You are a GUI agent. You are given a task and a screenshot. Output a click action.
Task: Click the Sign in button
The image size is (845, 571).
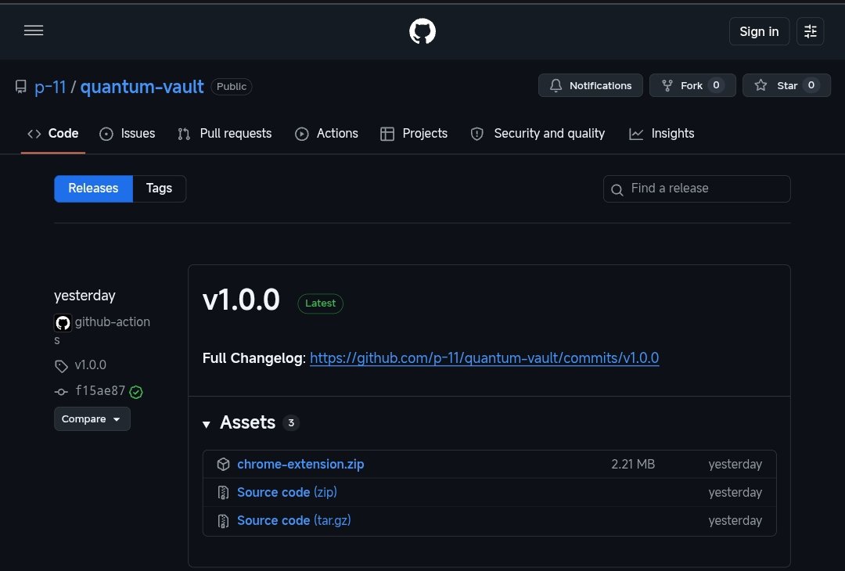click(759, 31)
